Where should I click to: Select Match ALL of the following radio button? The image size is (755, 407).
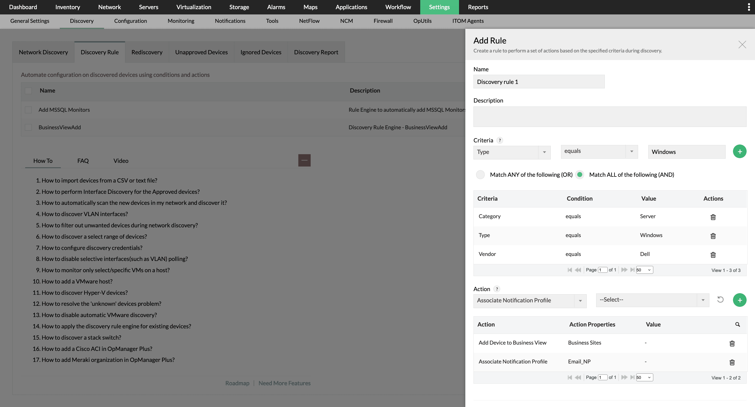(x=580, y=174)
